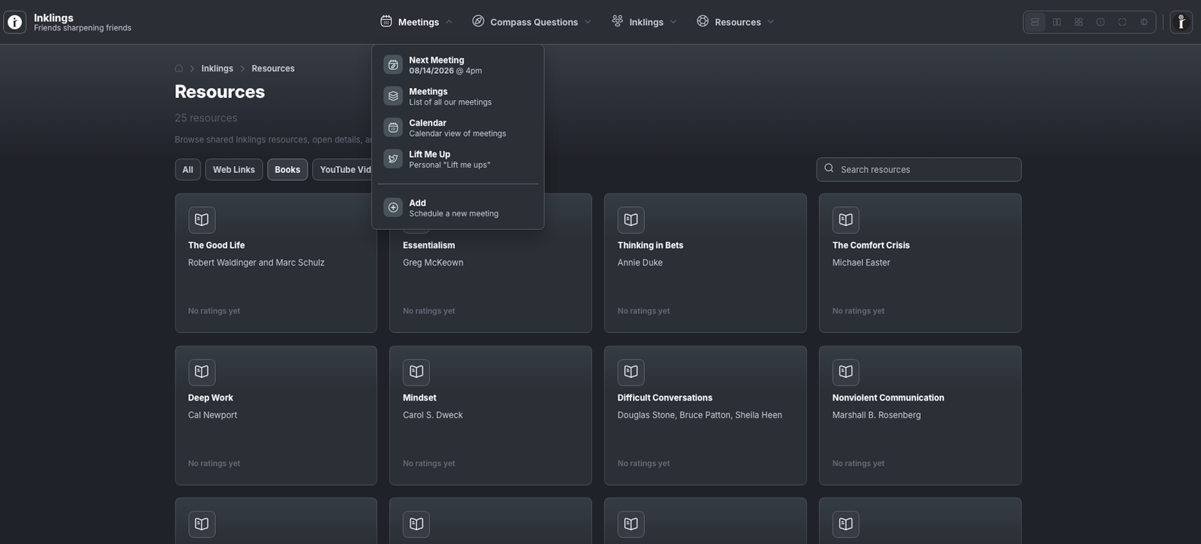1201x544 pixels.
Task: Open the Thinking in Bets title
Action: point(650,245)
